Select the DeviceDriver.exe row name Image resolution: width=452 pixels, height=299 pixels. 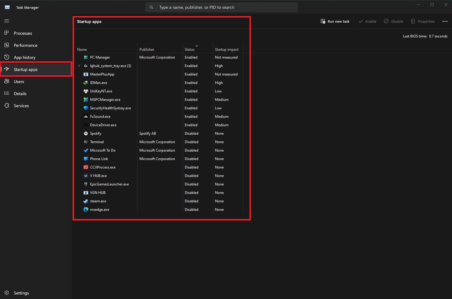point(103,125)
